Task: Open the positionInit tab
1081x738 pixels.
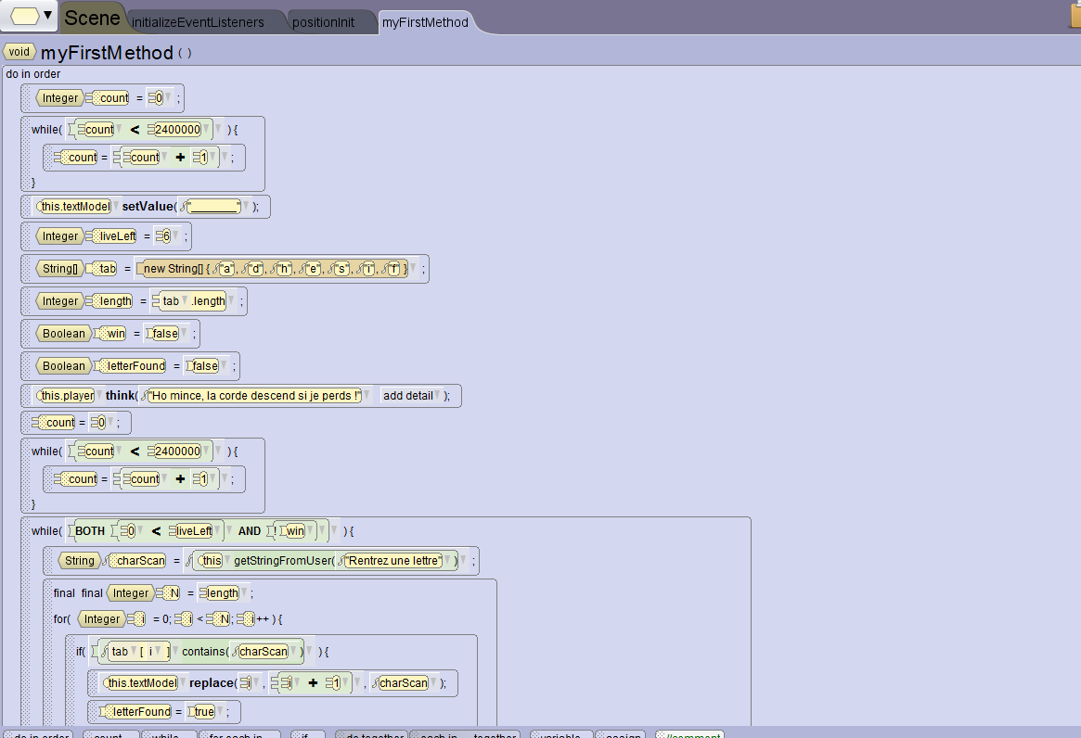Action: tap(323, 22)
